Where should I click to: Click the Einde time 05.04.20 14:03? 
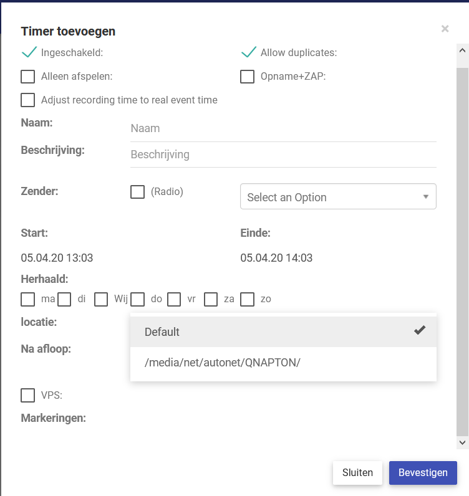[276, 257]
